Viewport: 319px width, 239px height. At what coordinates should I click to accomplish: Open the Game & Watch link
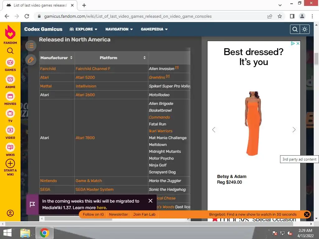point(89,181)
